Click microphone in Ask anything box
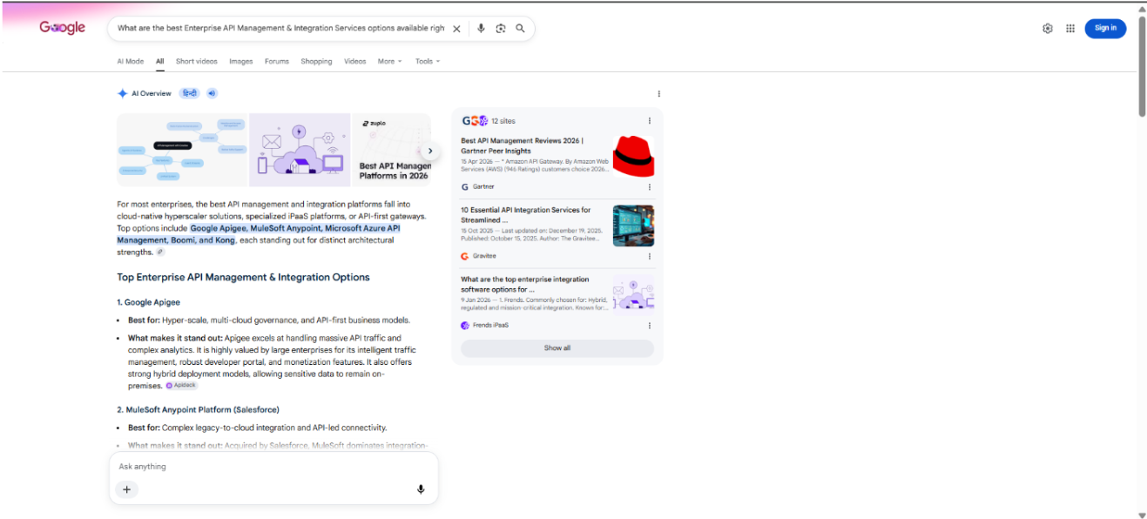Image resolution: width=1147 pixels, height=519 pixels. [421, 489]
